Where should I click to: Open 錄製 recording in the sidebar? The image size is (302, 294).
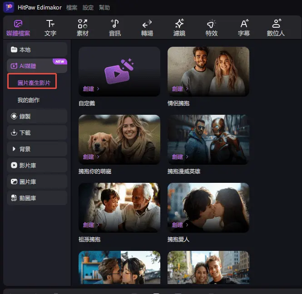[37, 116]
